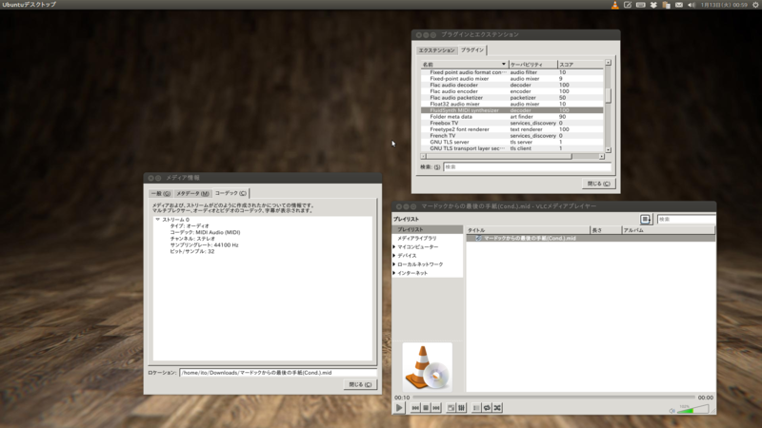Open the Dropbox indicator in top panel
Viewport: 762px width, 428px height.
pyautogui.click(x=653, y=5)
